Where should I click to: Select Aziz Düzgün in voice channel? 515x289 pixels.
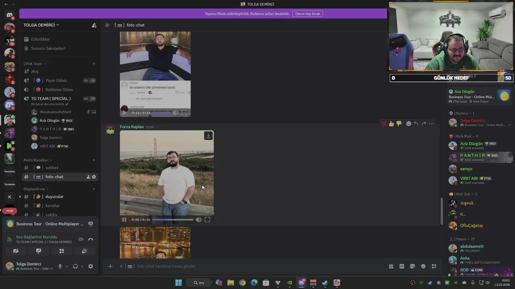pyautogui.click(x=49, y=120)
